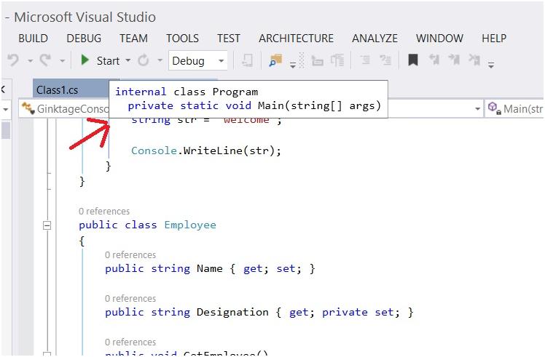Click the Decrease Line Indent icon
The image size is (545, 357).
tap(365, 60)
